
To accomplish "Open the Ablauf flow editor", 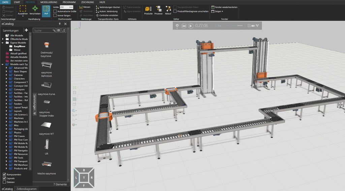I will (168, 10).
